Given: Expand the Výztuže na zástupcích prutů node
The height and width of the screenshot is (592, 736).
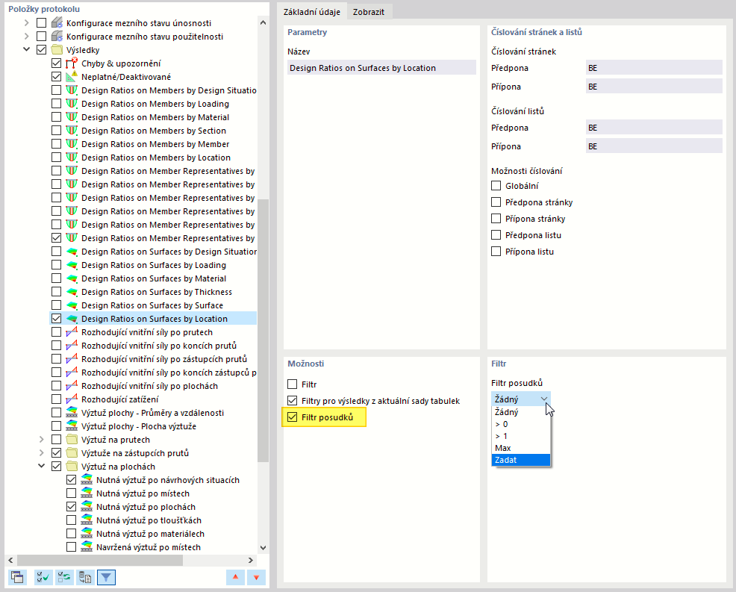Looking at the screenshot, I should (42, 452).
